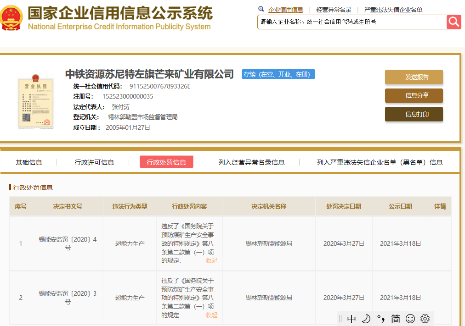
Task: Click the red search magnifier button
Action: point(454,22)
